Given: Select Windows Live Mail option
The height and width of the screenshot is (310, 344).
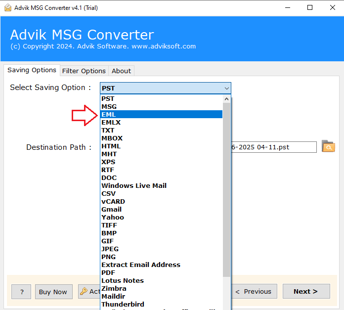Looking at the screenshot, I should point(161,185).
